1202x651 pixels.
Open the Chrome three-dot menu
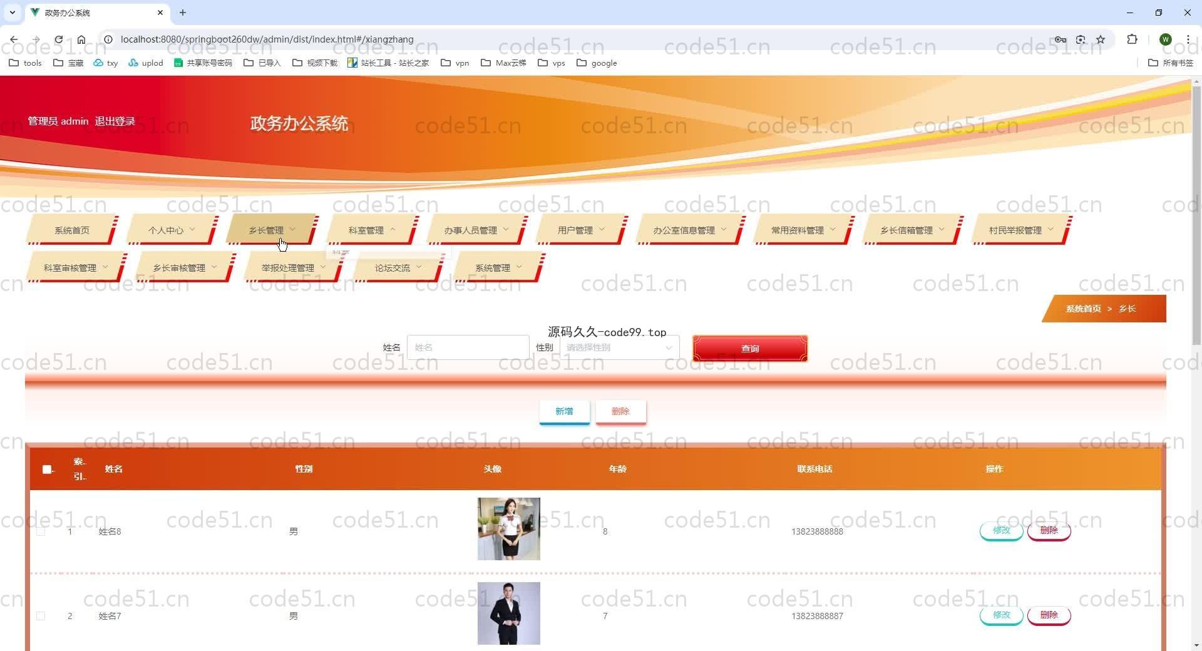tap(1188, 39)
